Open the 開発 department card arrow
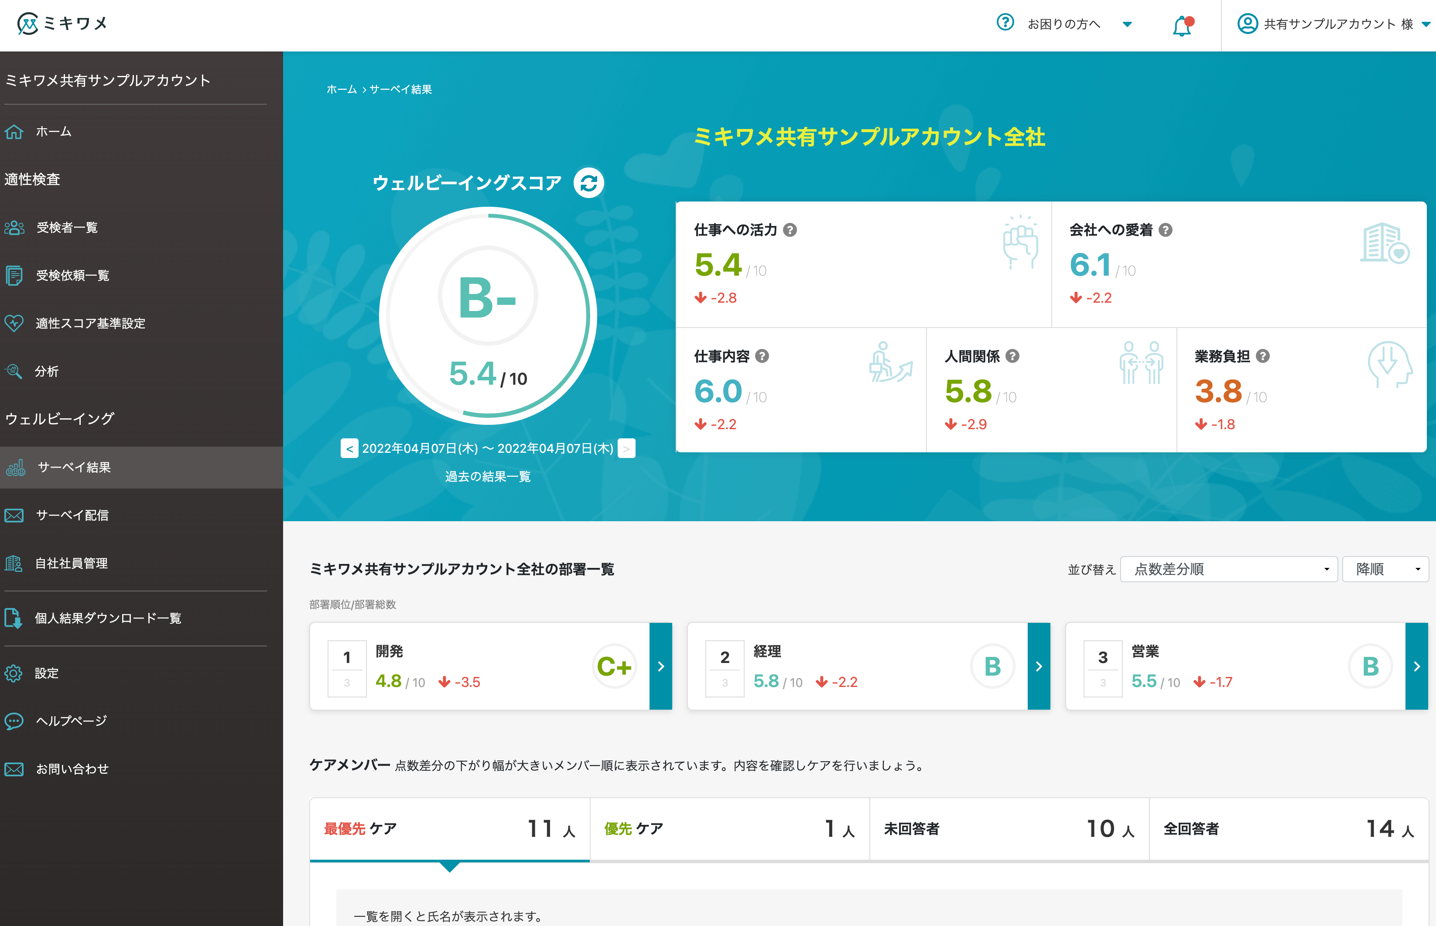The width and height of the screenshot is (1436, 926). click(x=660, y=666)
